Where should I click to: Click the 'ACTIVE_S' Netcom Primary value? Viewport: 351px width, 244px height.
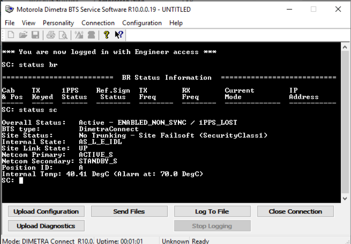tap(96, 155)
